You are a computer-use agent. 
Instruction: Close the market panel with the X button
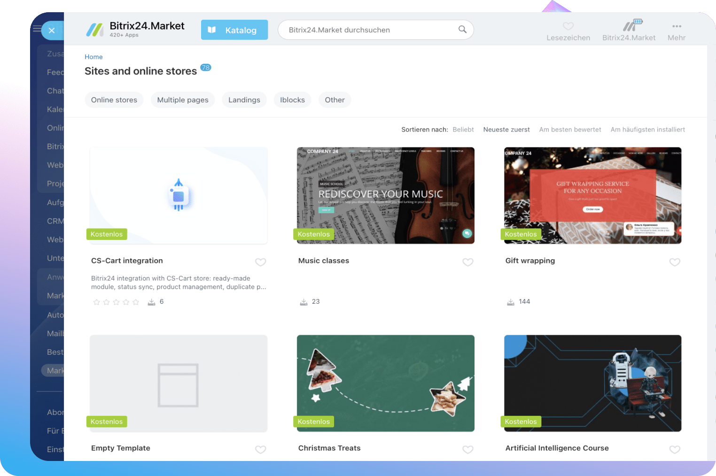[52, 31]
